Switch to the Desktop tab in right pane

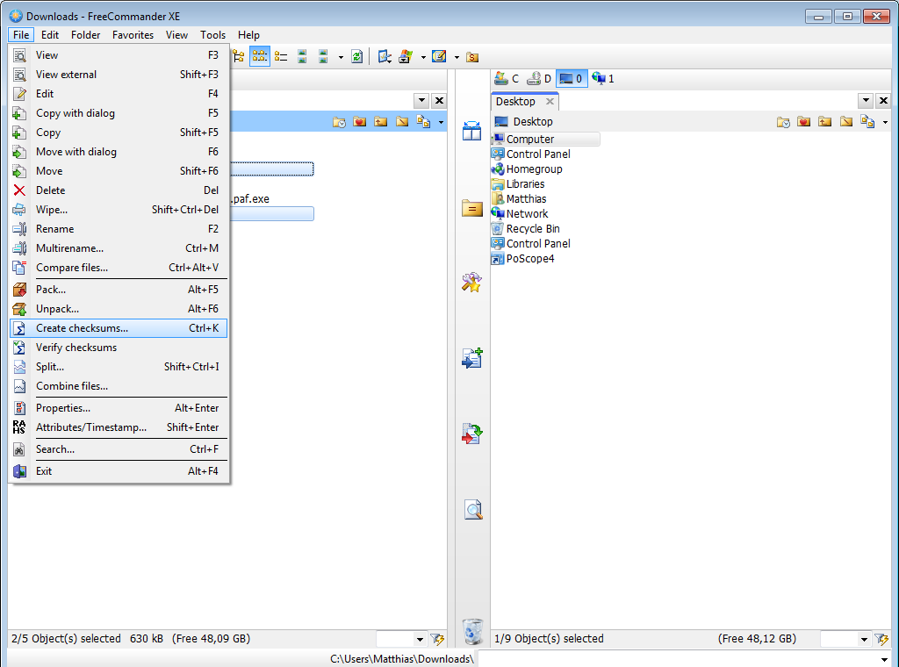(x=515, y=102)
